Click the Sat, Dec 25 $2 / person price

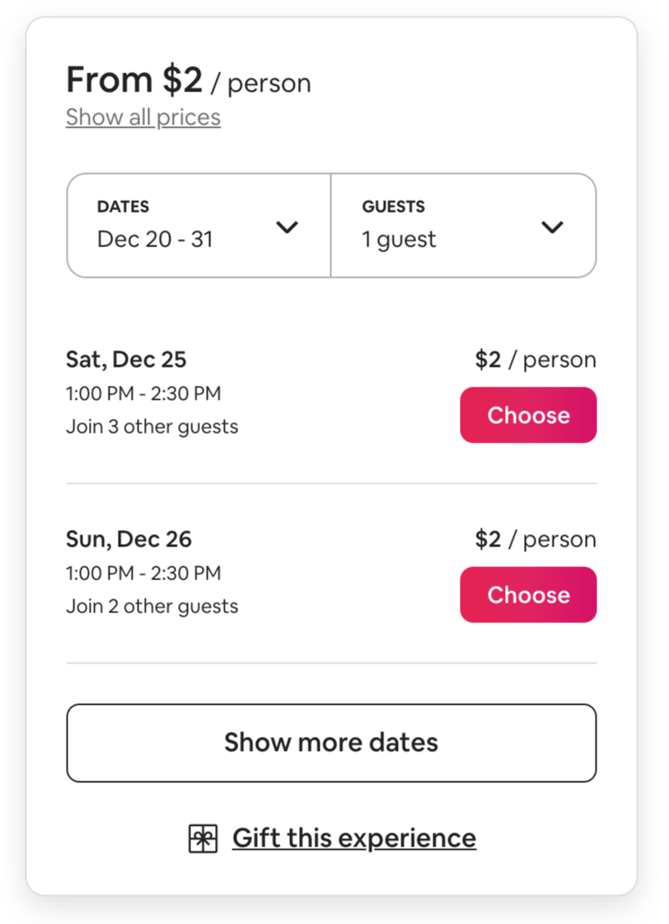click(x=535, y=359)
